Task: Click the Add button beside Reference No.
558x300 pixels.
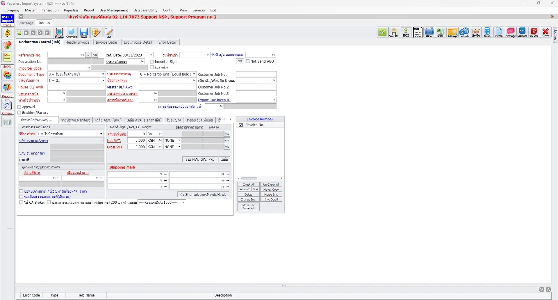Action: pyautogui.click(x=95, y=55)
